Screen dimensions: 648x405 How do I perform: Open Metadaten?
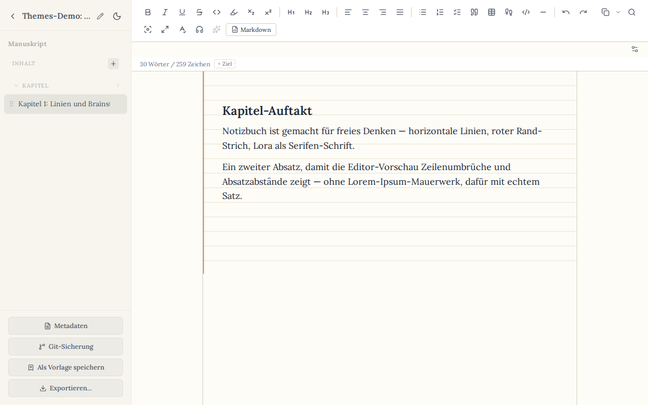(65, 326)
